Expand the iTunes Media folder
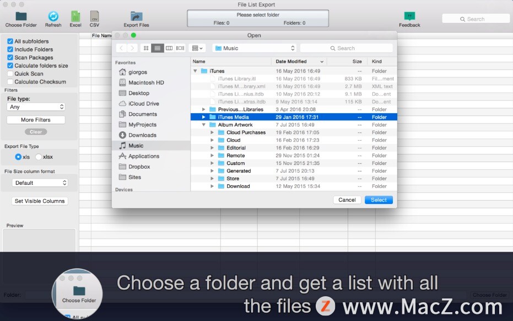 [x=203, y=117]
